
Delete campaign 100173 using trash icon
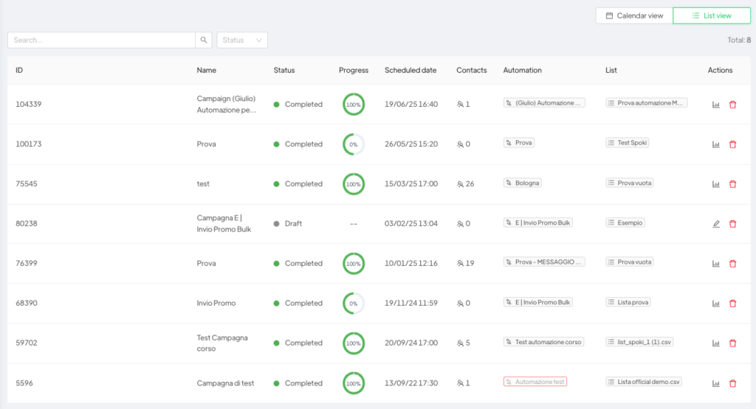point(732,144)
